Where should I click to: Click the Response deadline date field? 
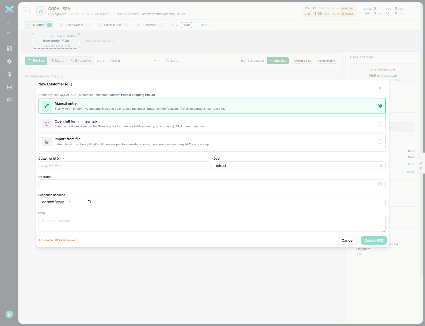[212, 202]
